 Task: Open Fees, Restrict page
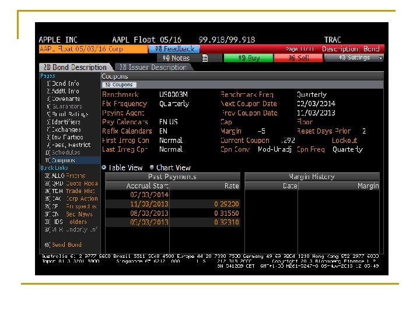(x=69, y=145)
